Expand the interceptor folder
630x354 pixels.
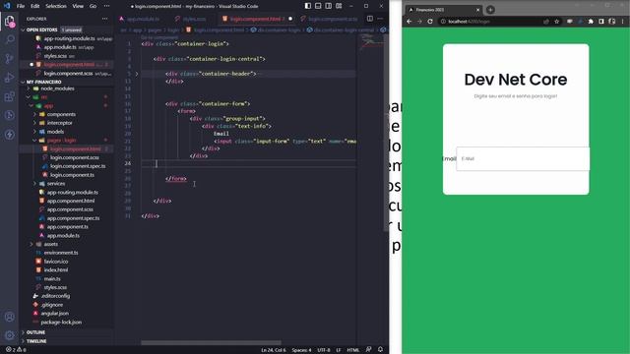coord(59,123)
